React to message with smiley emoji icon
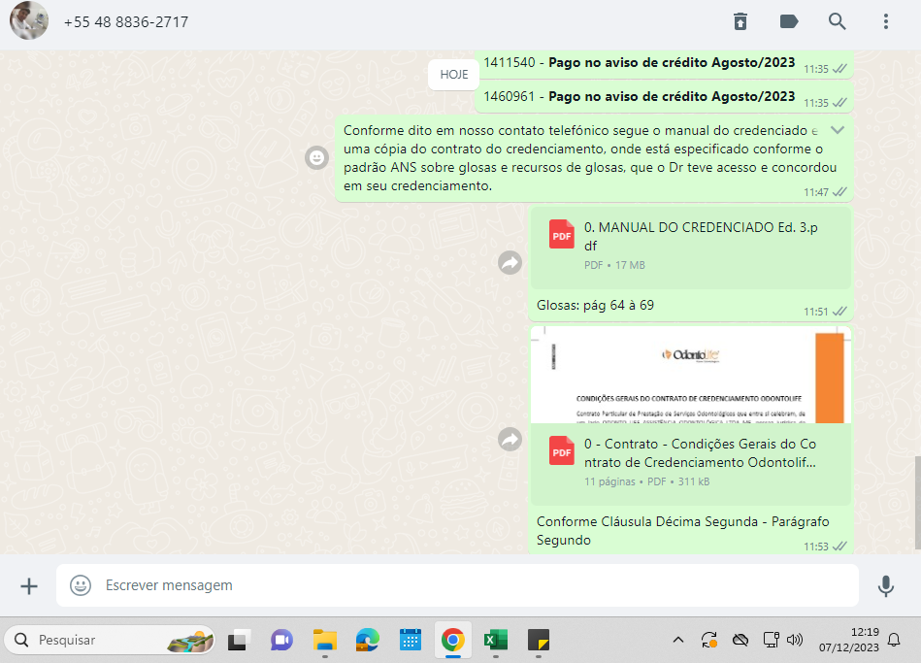This screenshot has width=921, height=663. (x=316, y=157)
